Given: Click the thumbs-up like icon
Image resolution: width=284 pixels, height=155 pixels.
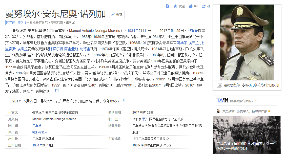Looking at the screenshot, I should (x=191, y=6).
